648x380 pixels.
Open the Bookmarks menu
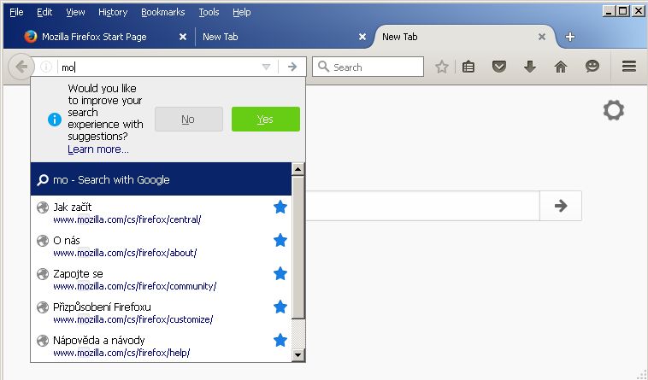[x=162, y=12]
